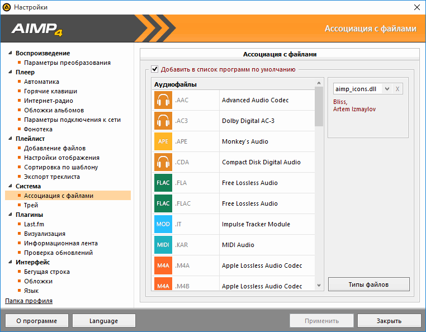Screen dimensions: 426x332
Task: Open Горячие клавиши settings page
Action: tap(50, 91)
